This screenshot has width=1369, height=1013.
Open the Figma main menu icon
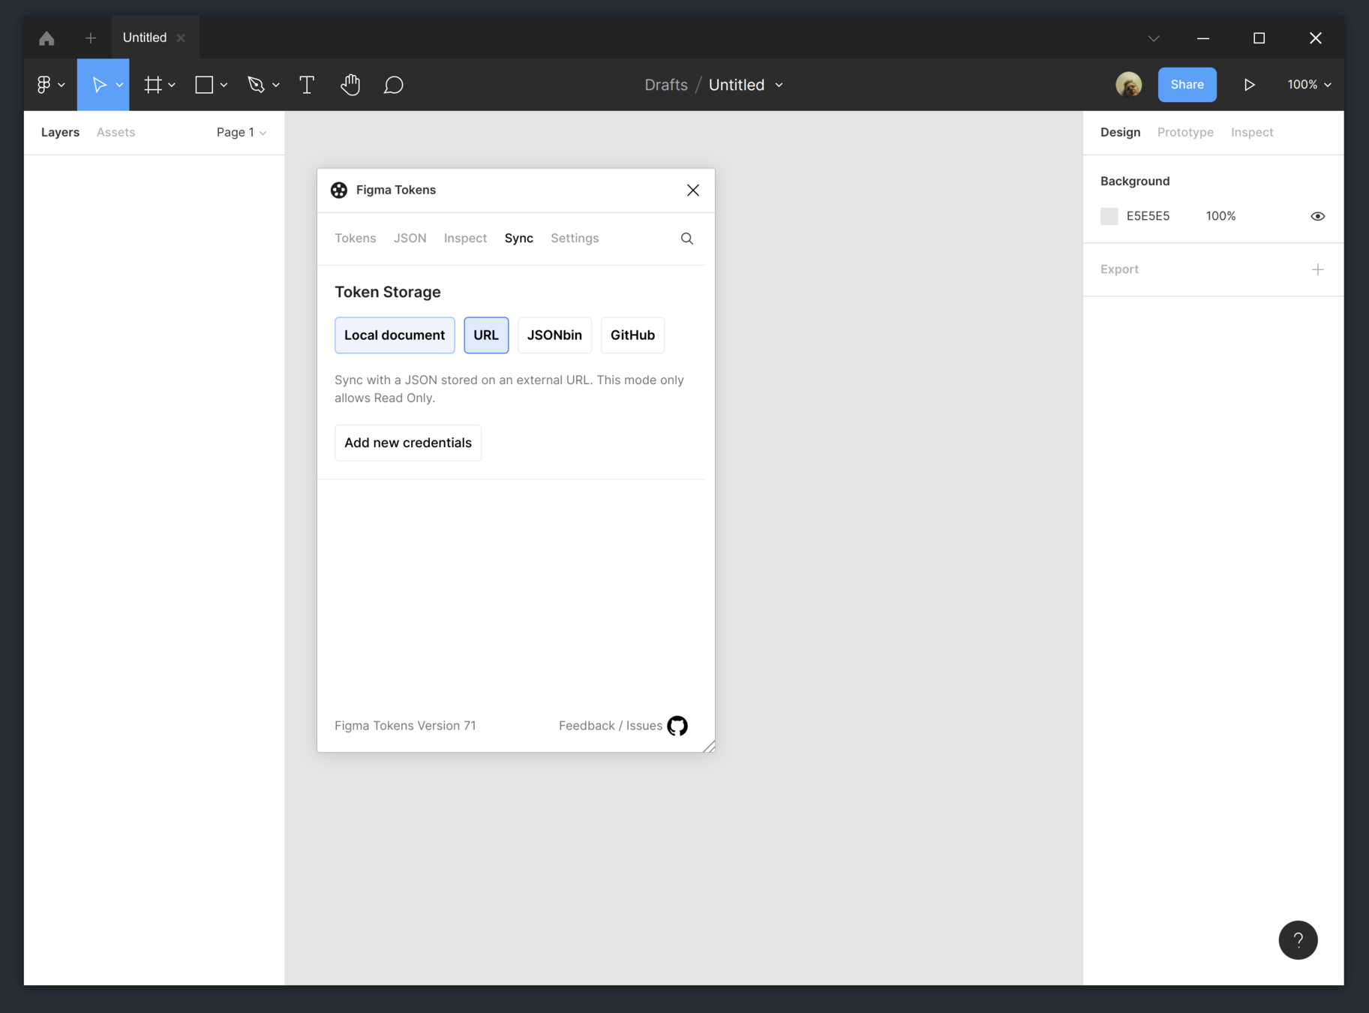pyautogui.click(x=44, y=85)
